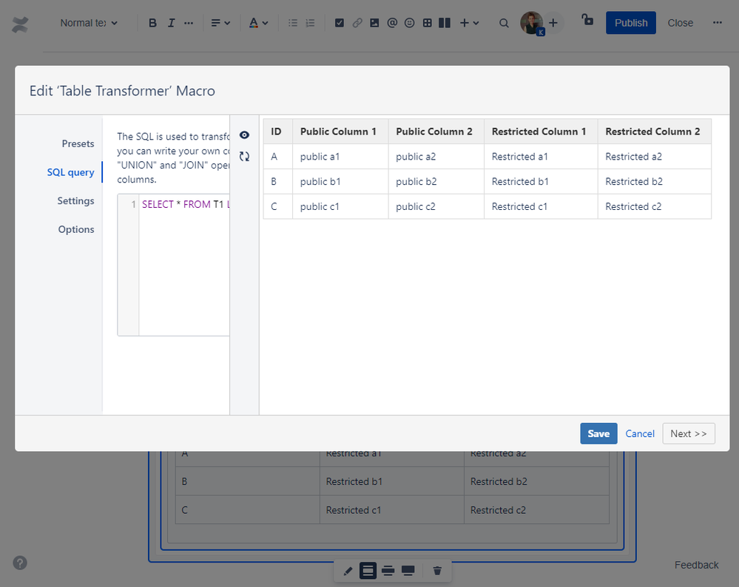Set macro to default width
The height and width of the screenshot is (587, 739).
pos(368,571)
